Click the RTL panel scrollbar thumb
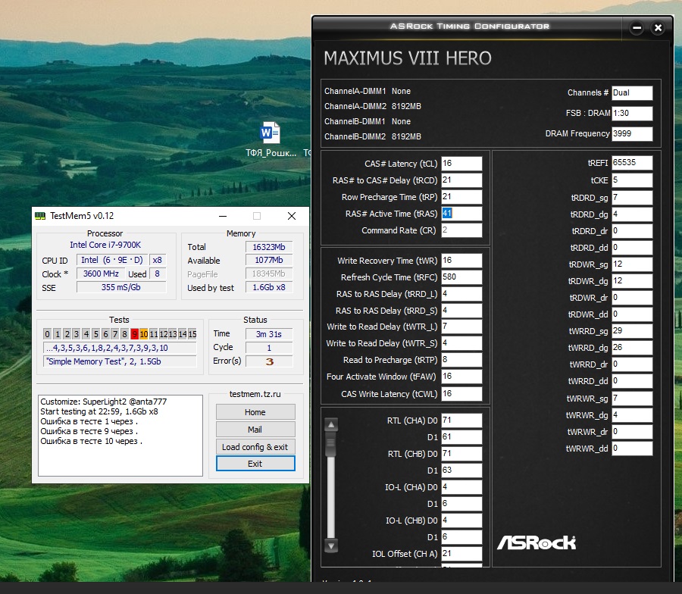The width and height of the screenshot is (682, 594). (x=331, y=444)
